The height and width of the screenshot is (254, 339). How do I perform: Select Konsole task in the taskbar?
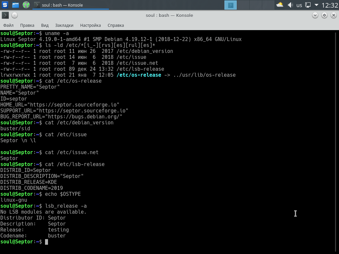(71, 5)
